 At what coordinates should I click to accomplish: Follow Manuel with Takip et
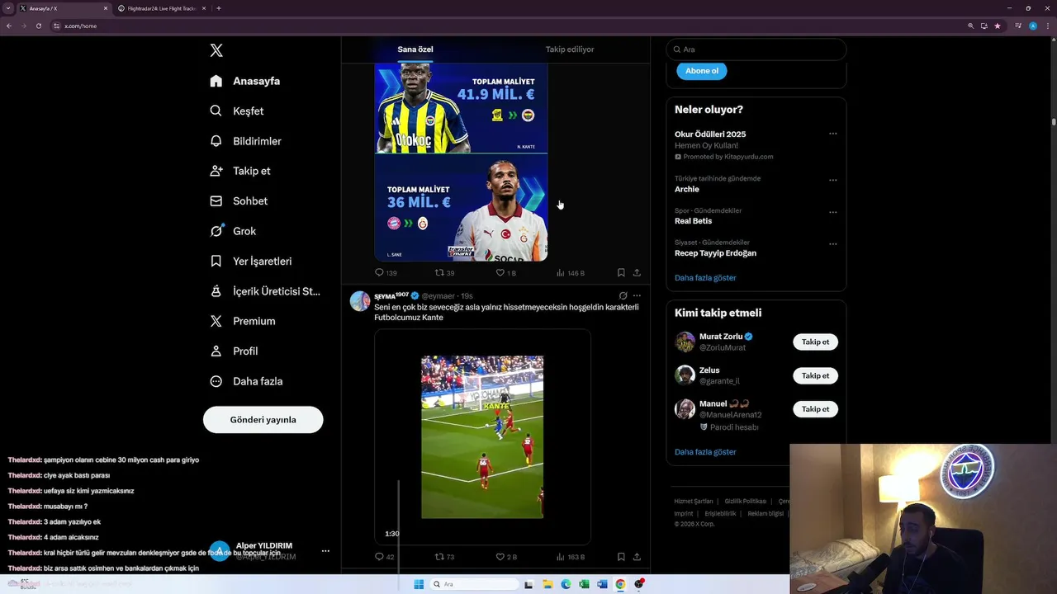click(x=815, y=409)
